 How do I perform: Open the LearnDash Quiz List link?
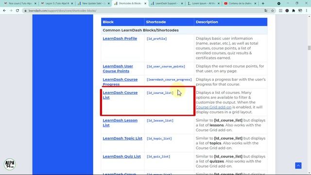tap(121, 157)
